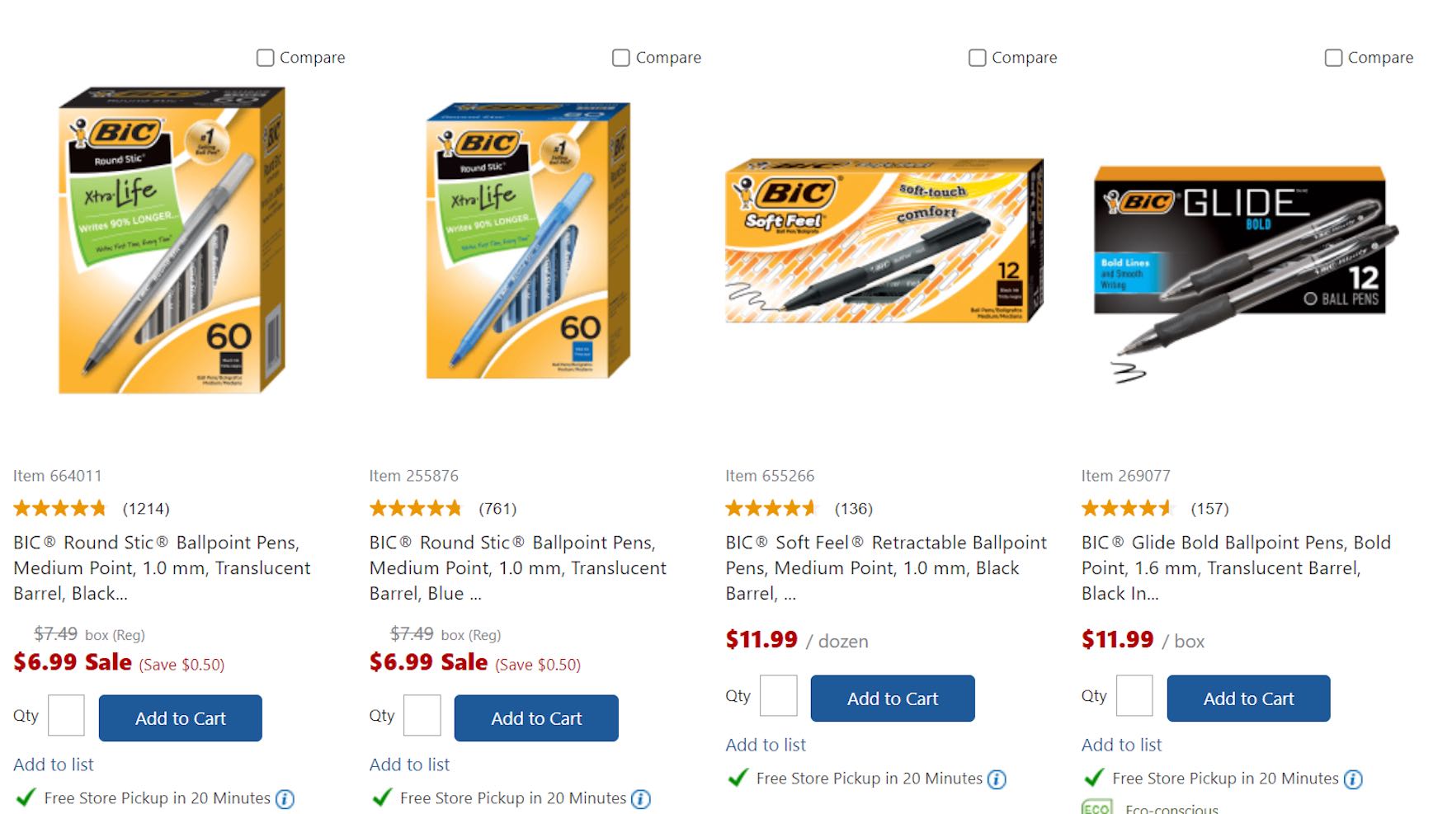Screen dimensions: 1452x814
Task: Click quantity field for Glide Bold pens
Action: (1134, 696)
